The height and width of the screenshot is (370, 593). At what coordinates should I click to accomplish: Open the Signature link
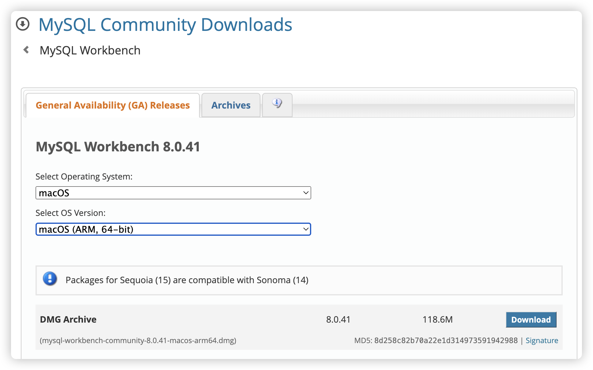(x=542, y=340)
